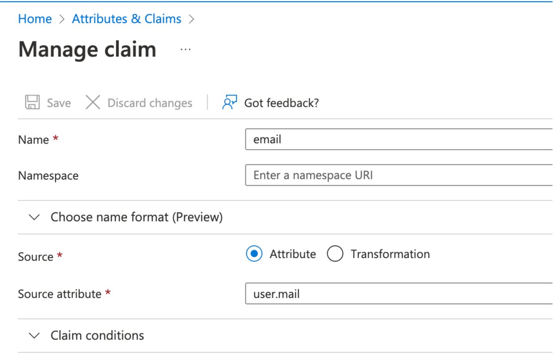Click the Got feedback person icon
Image resolution: width=553 pixels, height=356 pixels.
(229, 102)
